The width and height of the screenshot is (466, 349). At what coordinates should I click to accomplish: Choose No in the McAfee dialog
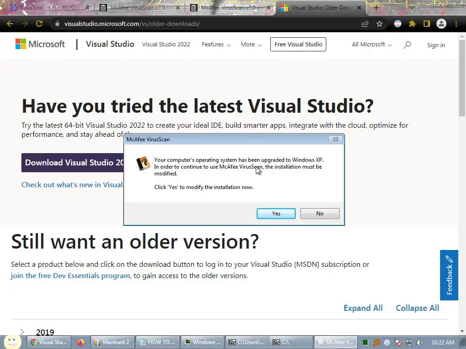point(320,214)
